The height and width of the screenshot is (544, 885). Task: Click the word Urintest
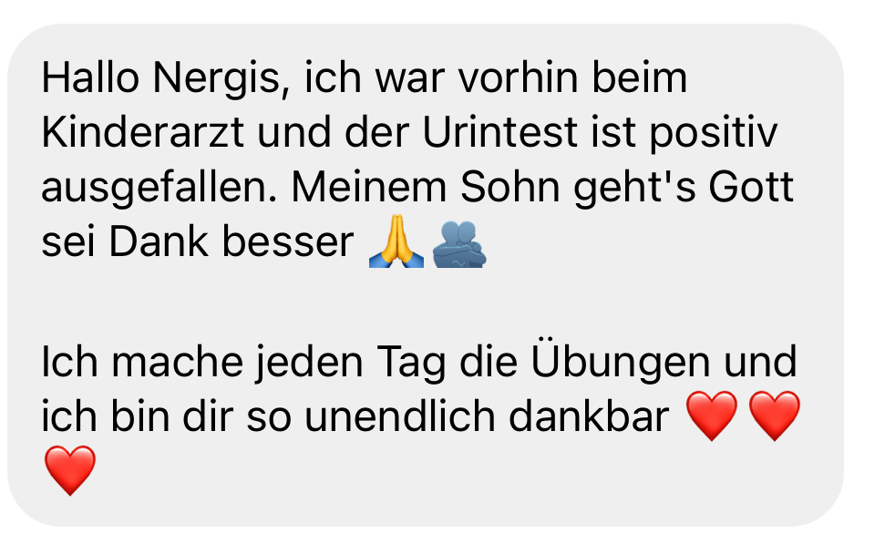click(500, 132)
